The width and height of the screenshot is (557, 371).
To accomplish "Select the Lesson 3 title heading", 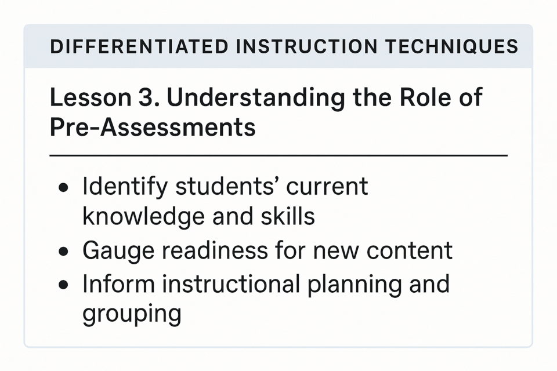I will coord(266,112).
